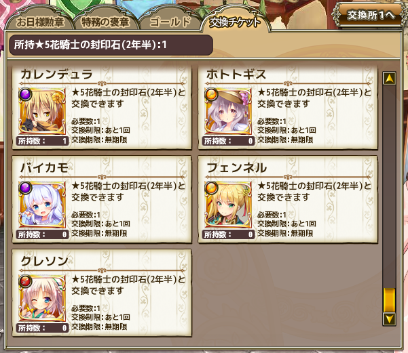The height and width of the screenshot is (353, 408).
Task: Open the ホトトギス exchange card title
Action: (236, 75)
